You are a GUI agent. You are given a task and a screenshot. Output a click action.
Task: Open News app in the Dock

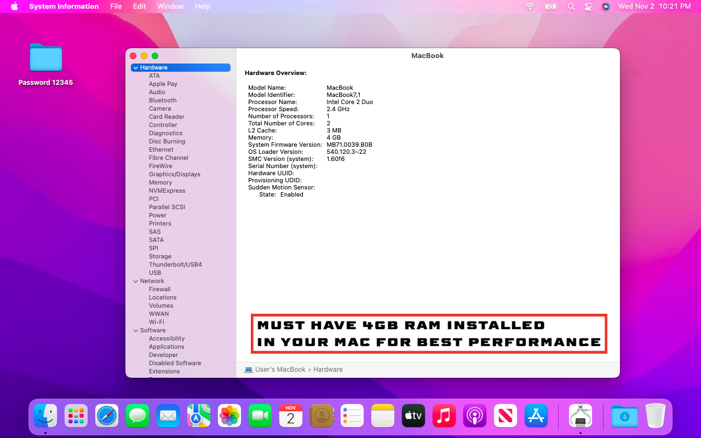(505, 416)
